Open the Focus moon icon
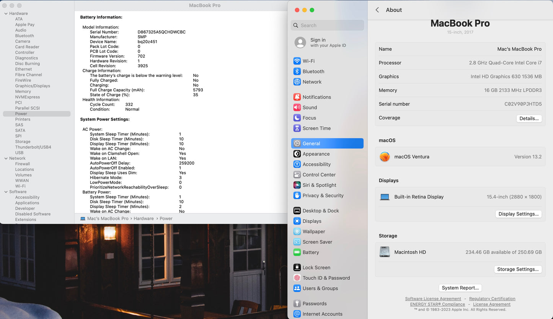The image size is (553, 319). pyautogui.click(x=297, y=118)
